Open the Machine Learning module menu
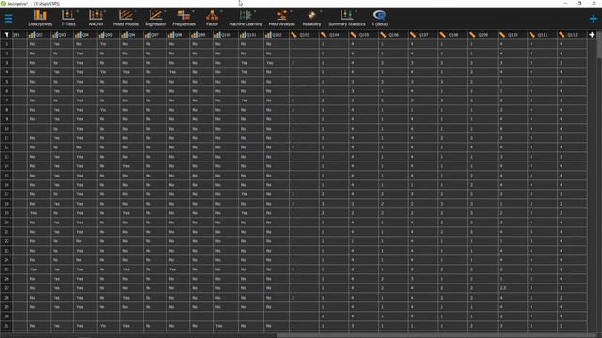Image resolution: width=602 pixels, height=338 pixels. coord(246,18)
